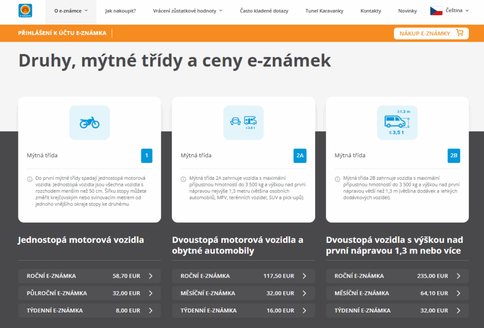Open ROČNÍ E-ZNÁMKA for 58,70 EUR
This screenshot has height=328, width=484.
tap(89, 276)
